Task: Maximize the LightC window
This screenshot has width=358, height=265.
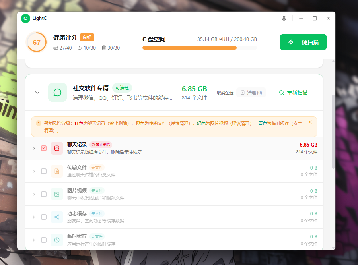Action: pos(315,18)
